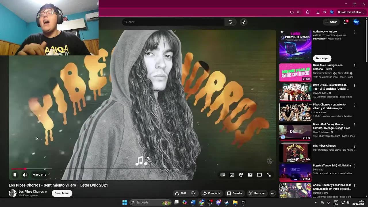Open options for Ariel el Traidor video
Screen dimensions: 368x207
pyautogui.click(x=355, y=186)
